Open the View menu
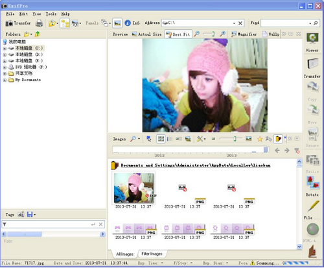Image resolution: width=324 pixels, height=268 pixels. click(x=37, y=14)
